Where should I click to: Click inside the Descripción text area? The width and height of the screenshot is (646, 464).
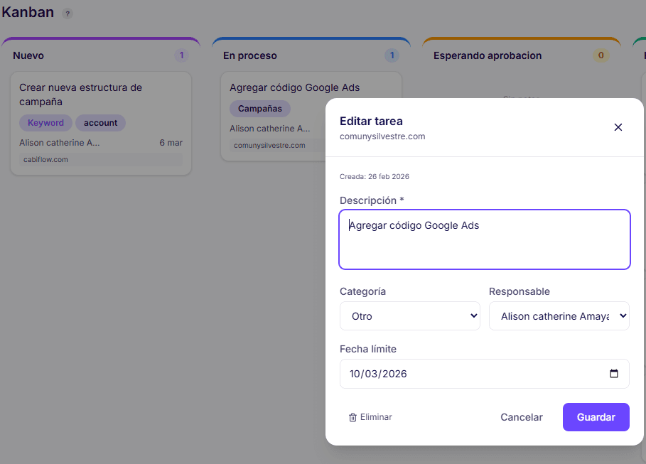[484, 238]
